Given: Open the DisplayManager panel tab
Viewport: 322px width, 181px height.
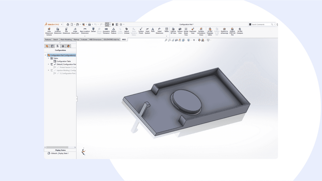Looking at the screenshot, I should (68, 46).
